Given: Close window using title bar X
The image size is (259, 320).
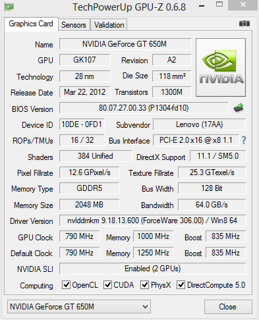Looking at the screenshot, I should tap(243, 5).
